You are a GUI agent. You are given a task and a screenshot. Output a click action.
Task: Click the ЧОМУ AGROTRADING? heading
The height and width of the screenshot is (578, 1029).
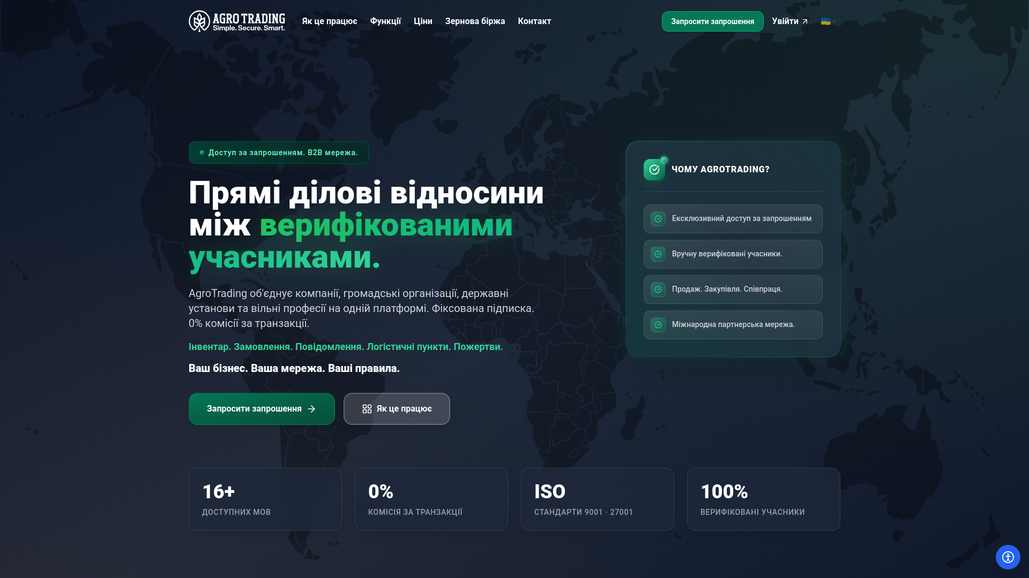(720, 170)
